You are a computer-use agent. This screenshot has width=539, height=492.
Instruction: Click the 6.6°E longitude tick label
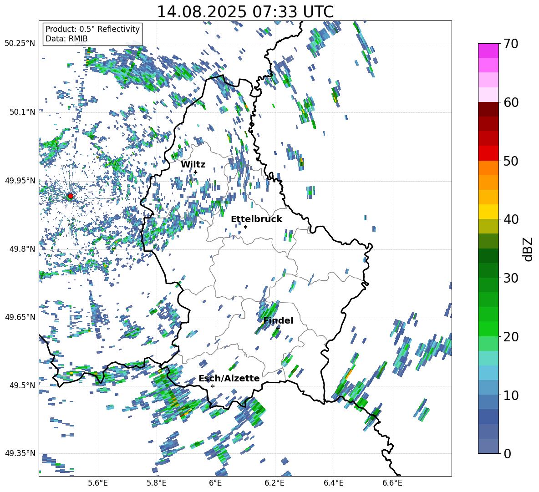[x=392, y=483]
